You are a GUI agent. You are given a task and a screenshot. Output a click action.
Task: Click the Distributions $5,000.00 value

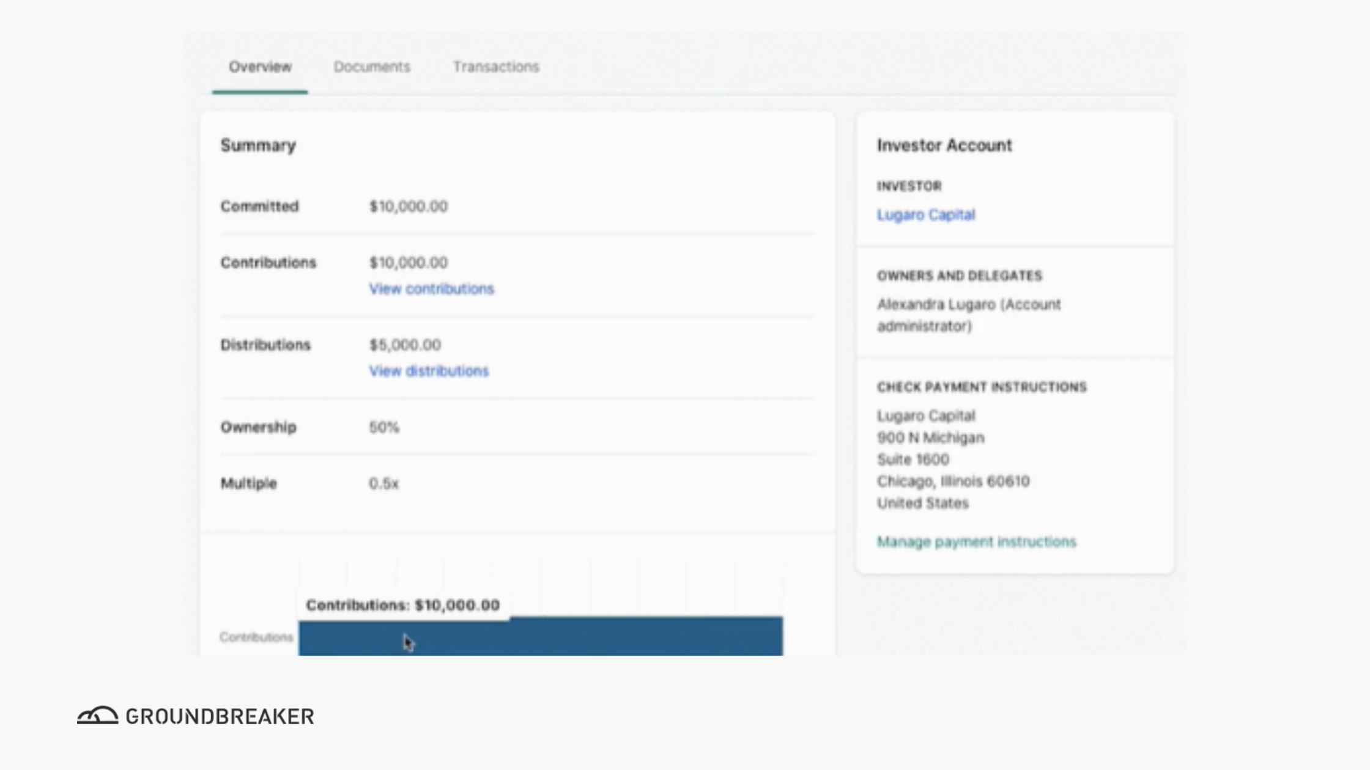coord(405,345)
